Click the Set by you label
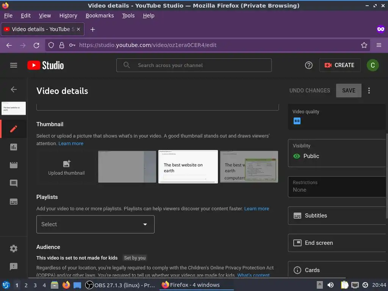 (x=135, y=258)
